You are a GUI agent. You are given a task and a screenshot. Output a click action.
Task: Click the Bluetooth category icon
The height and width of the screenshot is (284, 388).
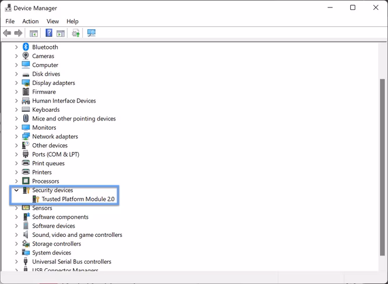(26, 47)
